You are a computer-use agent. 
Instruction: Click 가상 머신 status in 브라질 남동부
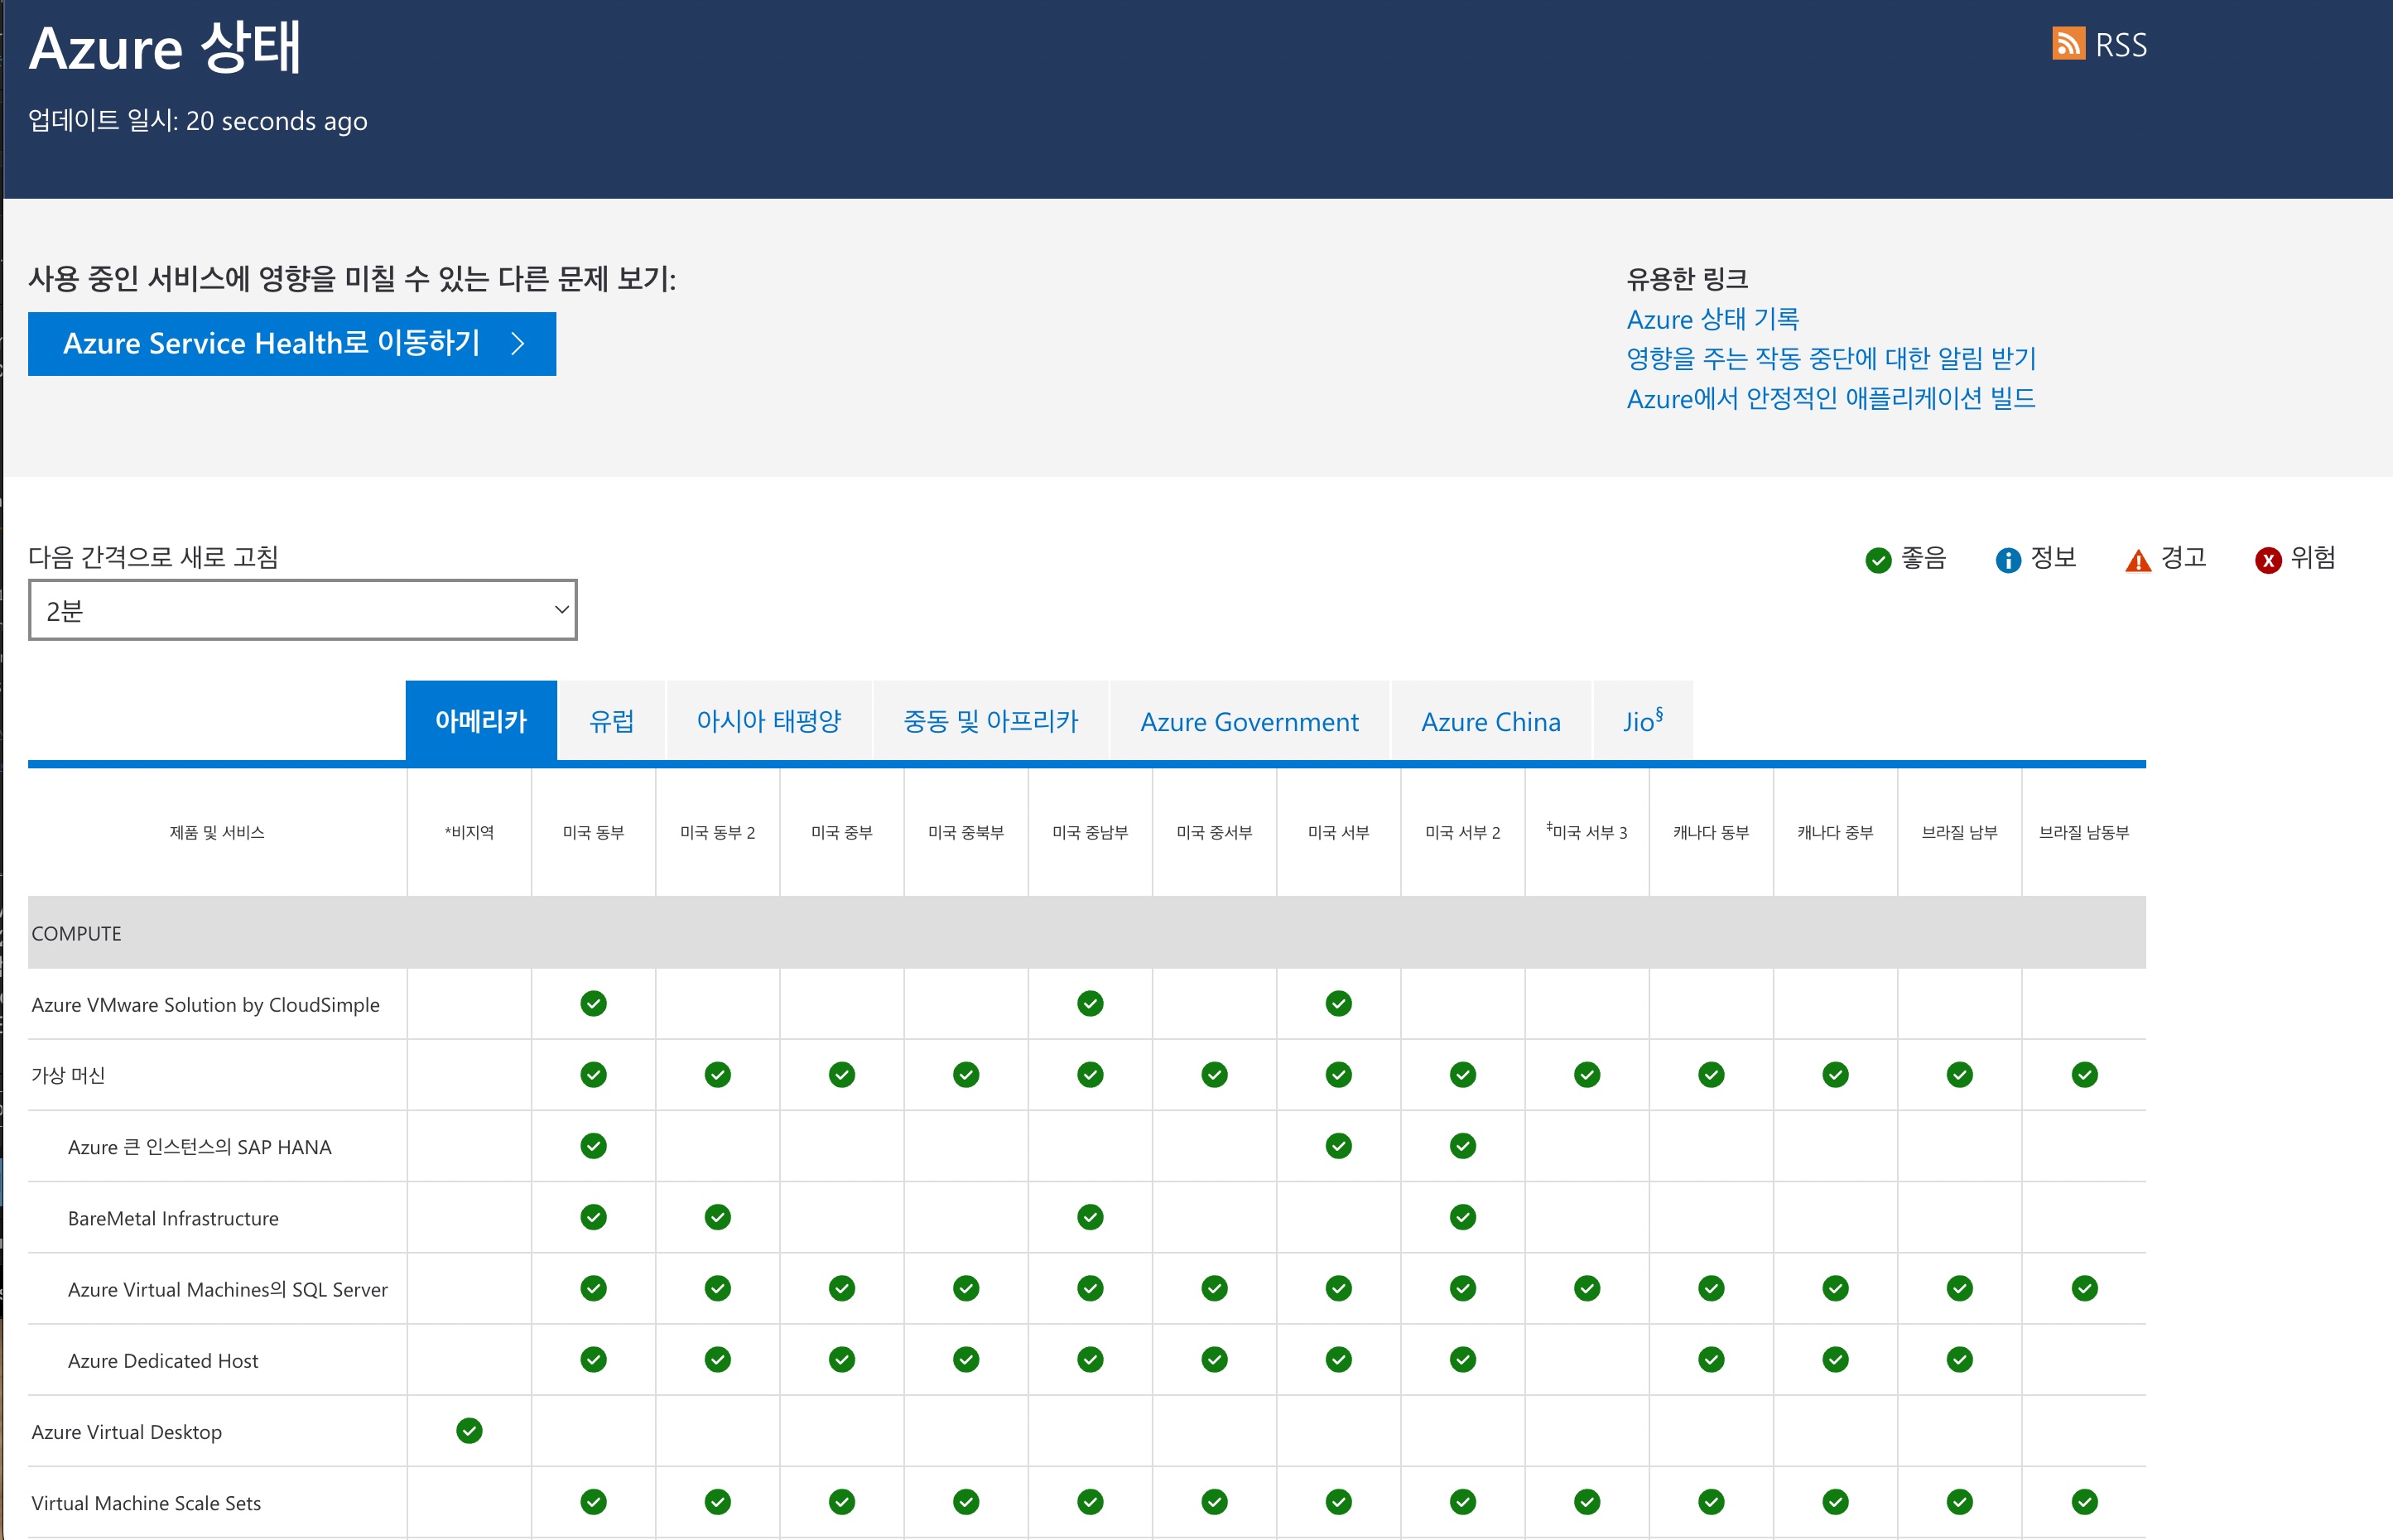coord(2084,1074)
